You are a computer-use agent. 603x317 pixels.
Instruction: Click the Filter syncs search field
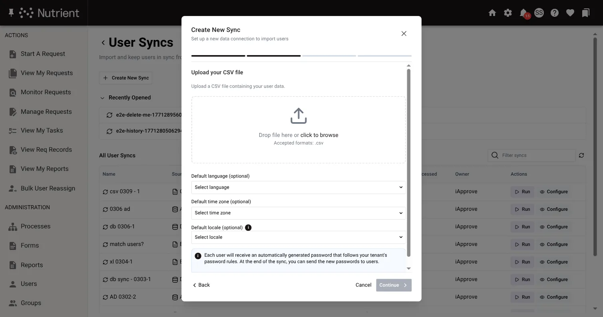(531, 155)
